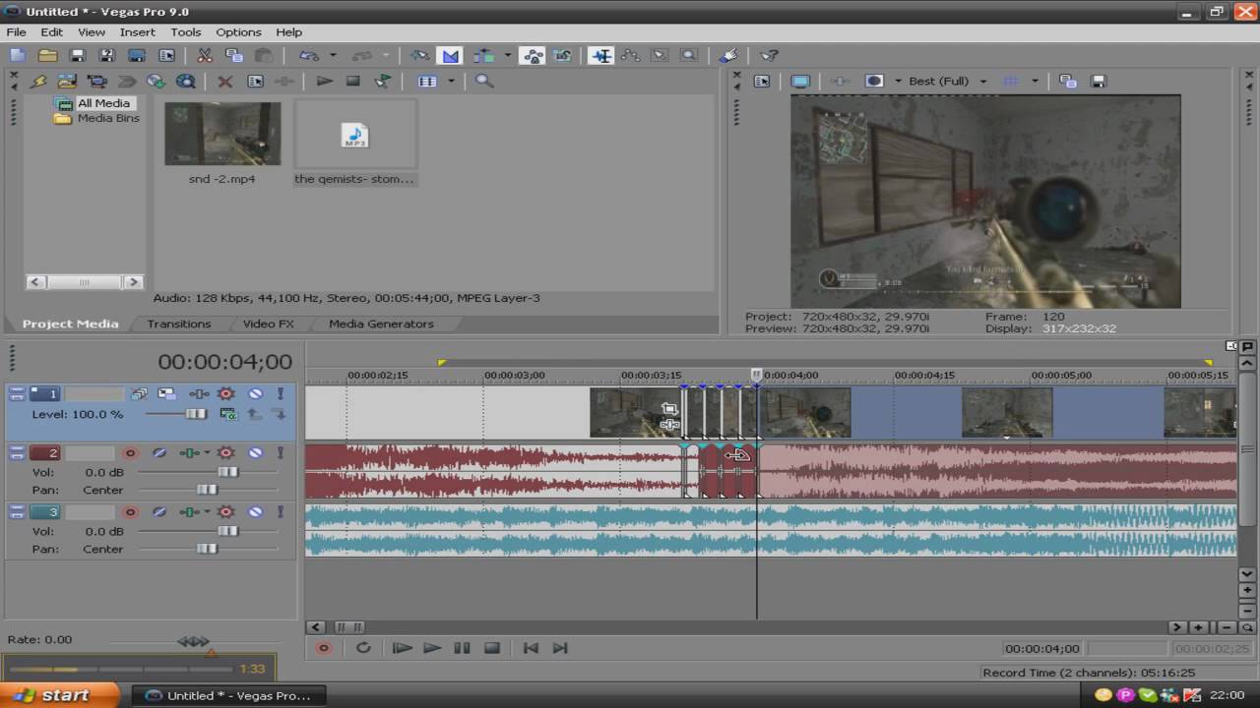Open media properties in Project Media

(255, 82)
